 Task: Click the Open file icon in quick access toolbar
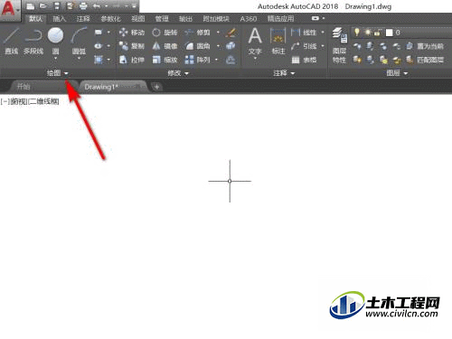click(43, 6)
